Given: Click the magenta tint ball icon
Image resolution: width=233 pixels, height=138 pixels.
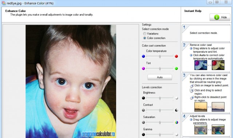Looking at the screenshot, I should [x=143, y=68].
